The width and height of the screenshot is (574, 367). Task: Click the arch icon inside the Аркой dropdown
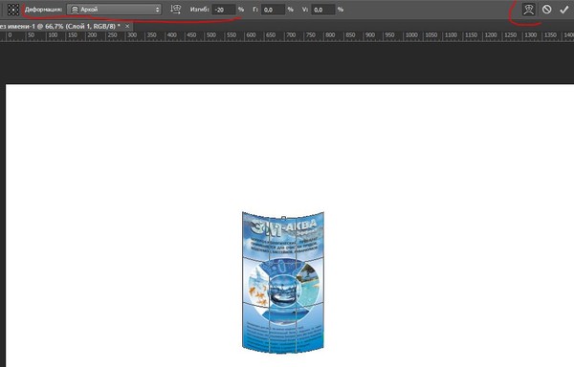(x=75, y=10)
